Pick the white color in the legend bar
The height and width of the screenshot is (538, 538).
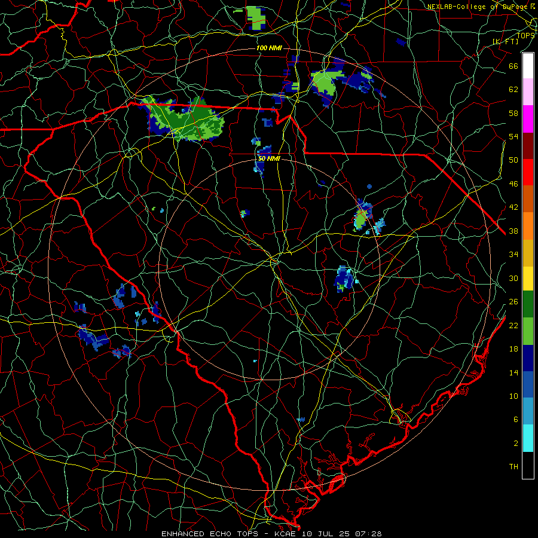pyautogui.click(x=528, y=66)
